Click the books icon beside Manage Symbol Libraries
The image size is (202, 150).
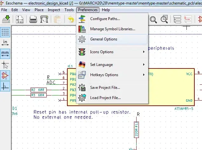coord(82,29)
